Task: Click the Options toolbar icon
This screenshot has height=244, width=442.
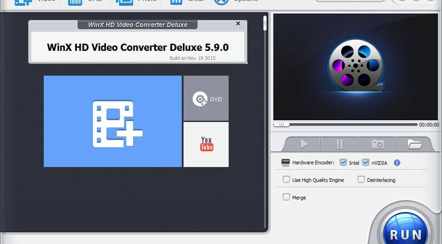Action: pyautogui.click(x=221, y=2)
